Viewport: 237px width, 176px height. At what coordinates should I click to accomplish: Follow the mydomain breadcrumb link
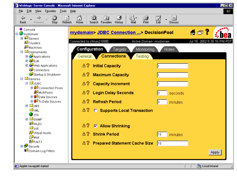coord(81,33)
